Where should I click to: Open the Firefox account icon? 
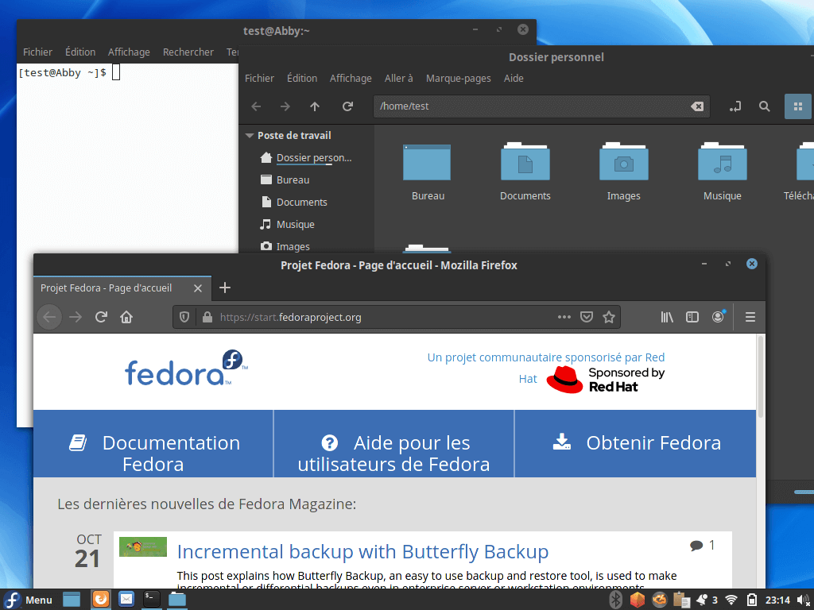pyautogui.click(x=718, y=317)
